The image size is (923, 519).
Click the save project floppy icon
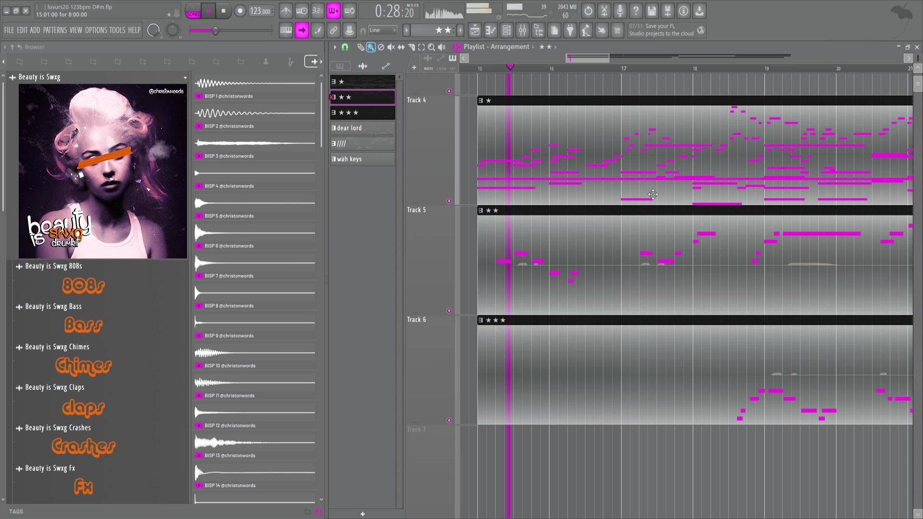pyautogui.click(x=652, y=11)
